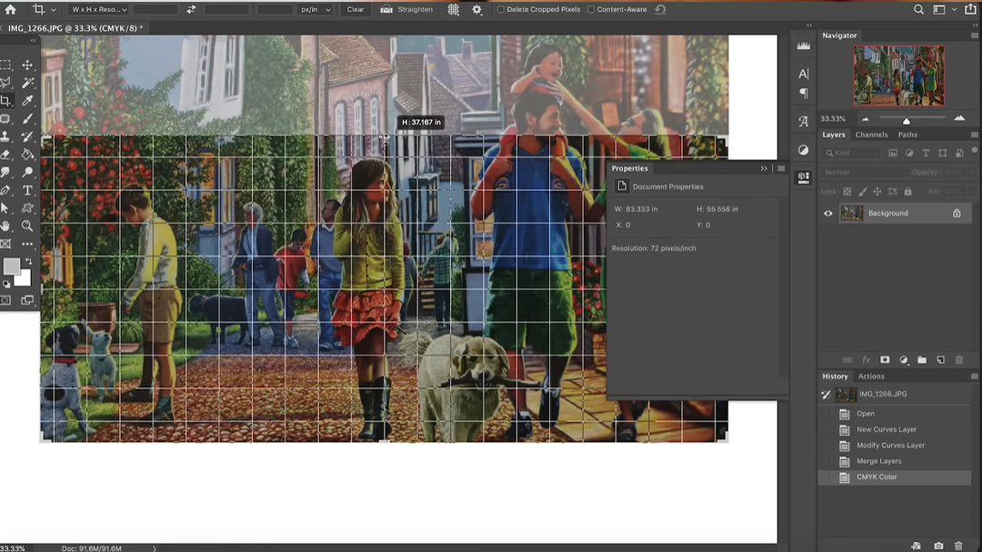Set history brush source at CMYK Color
Screen dimensions: 982x552
pos(826,477)
